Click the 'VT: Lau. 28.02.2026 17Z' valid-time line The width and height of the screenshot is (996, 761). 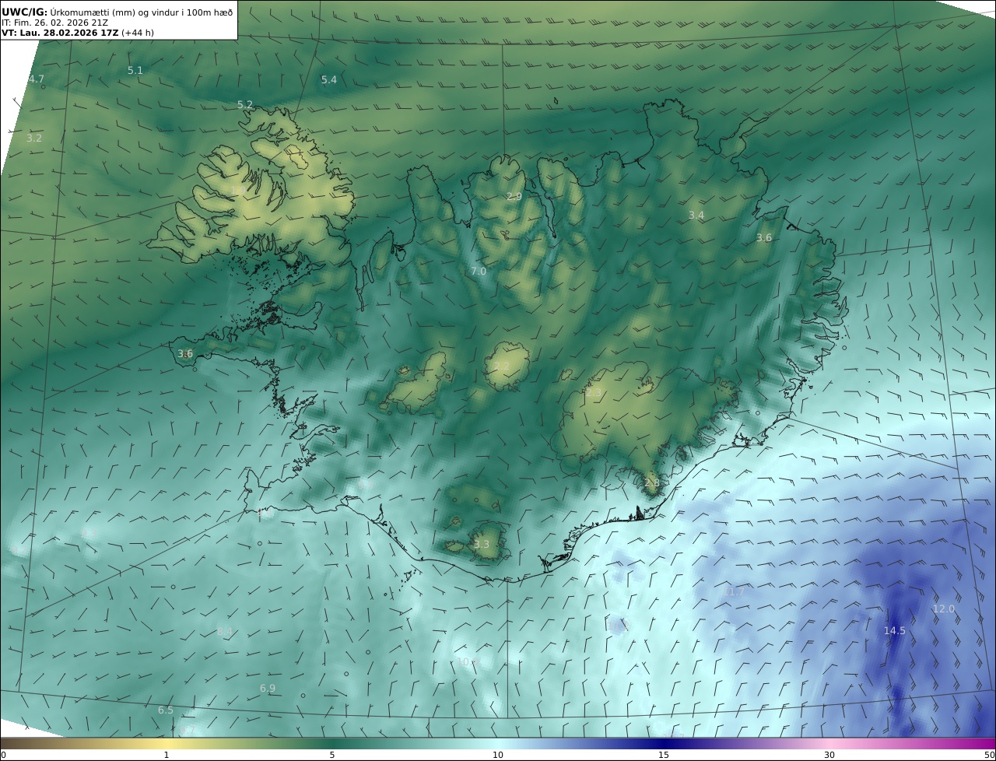pyautogui.click(x=60, y=33)
